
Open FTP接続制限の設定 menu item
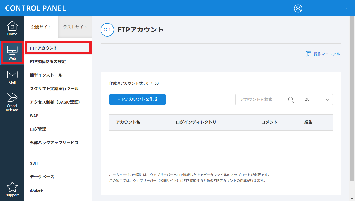[48, 62]
